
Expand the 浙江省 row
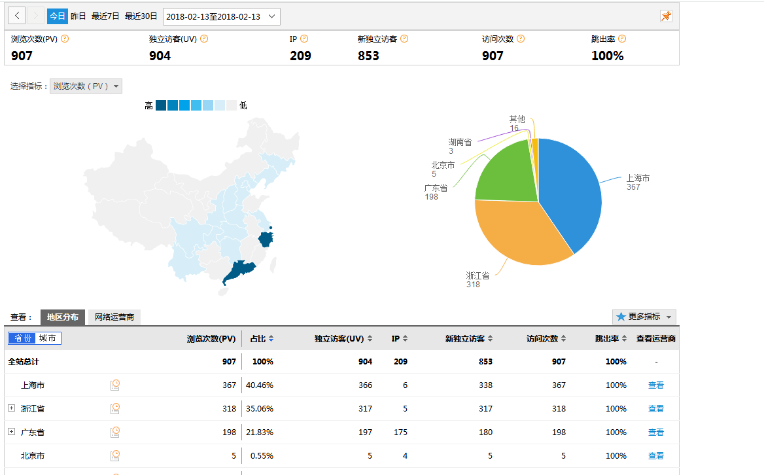coord(11,408)
